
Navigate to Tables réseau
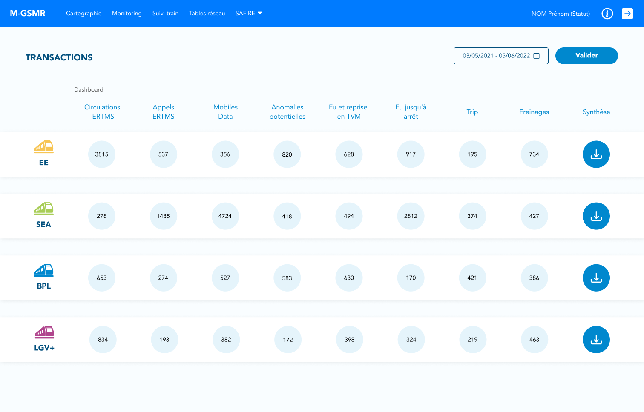click(x=207, y=14)
